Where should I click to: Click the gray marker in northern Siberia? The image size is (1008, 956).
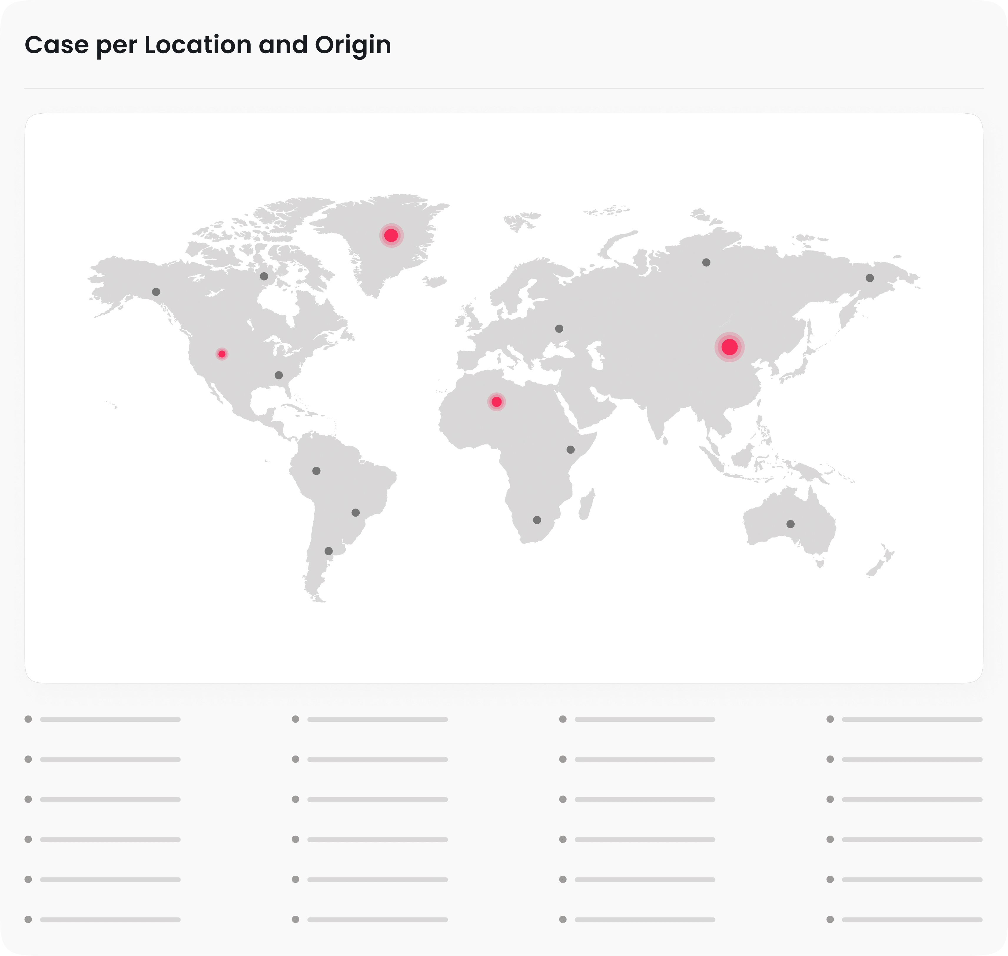point(706,263)
